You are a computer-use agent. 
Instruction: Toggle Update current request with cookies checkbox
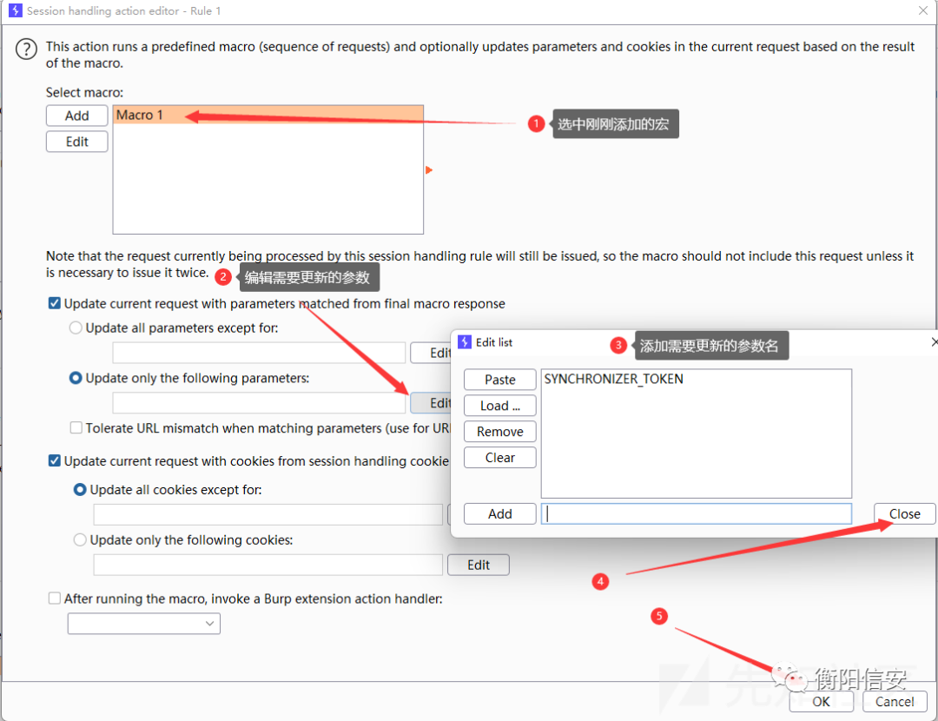coord(55,461)
